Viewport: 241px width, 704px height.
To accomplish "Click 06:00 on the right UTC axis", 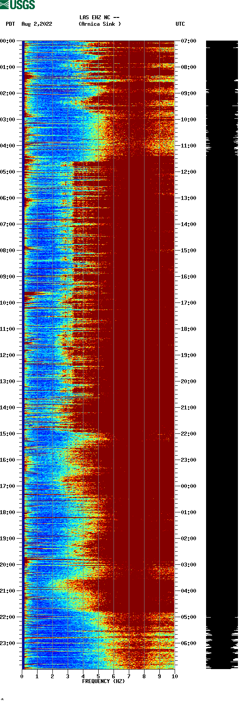I will (189, 643).
